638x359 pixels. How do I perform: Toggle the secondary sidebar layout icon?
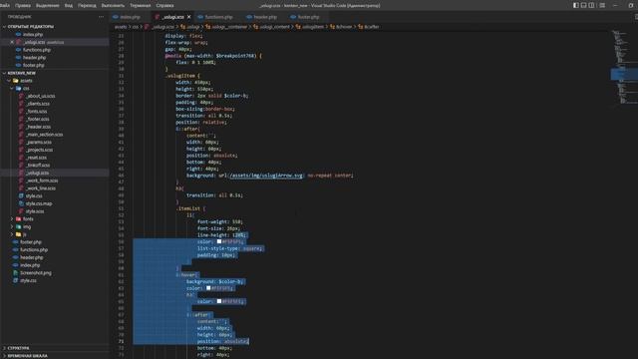591,5
